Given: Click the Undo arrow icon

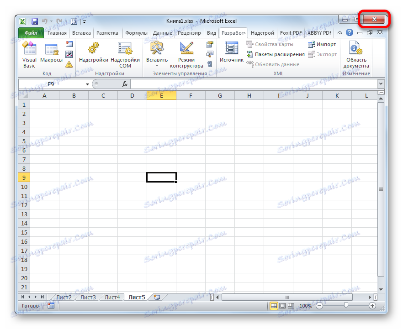Looking at the screenshot, I should pyautogui.click(x=44, y=21).
